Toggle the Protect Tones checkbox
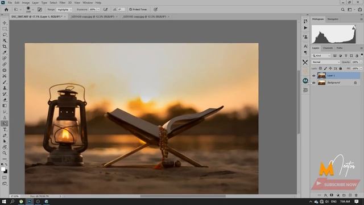The width and height of the screenshot is (364, 205). (x=130, y=10)
